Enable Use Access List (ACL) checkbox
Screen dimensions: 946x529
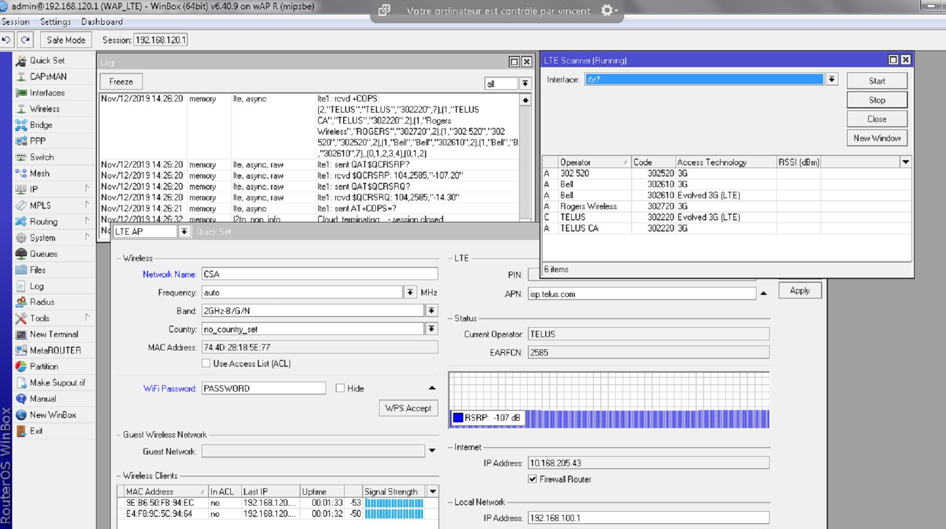pyautogui.click(x=206, y=364)
